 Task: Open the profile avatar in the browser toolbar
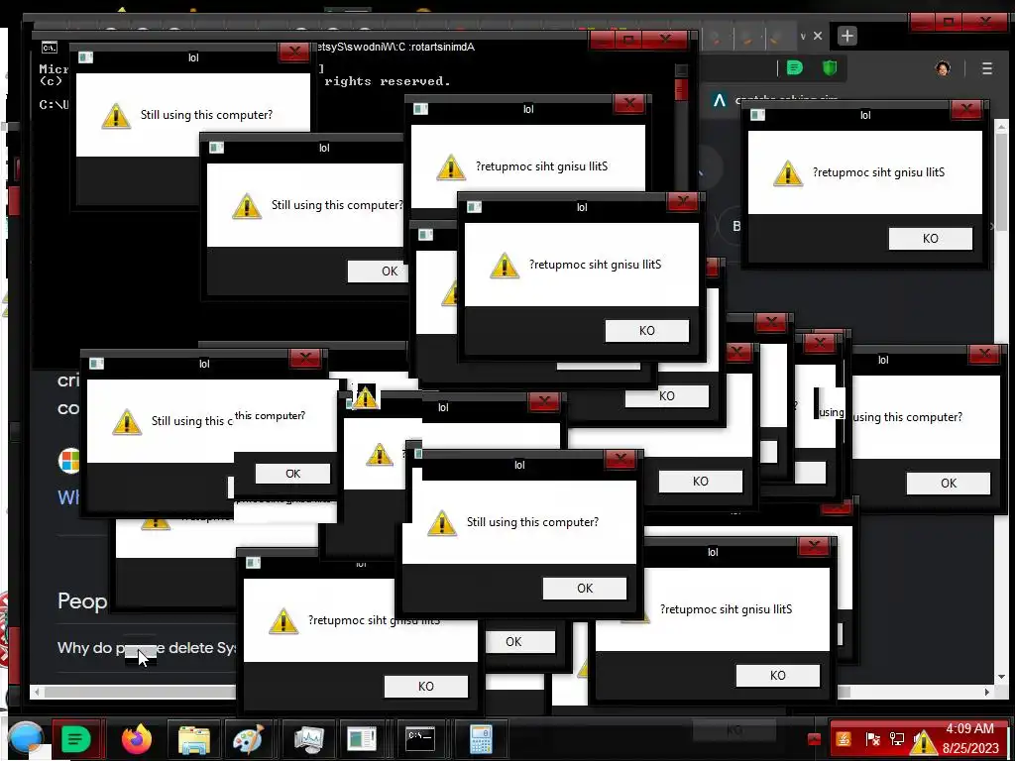tap(944, 68)
